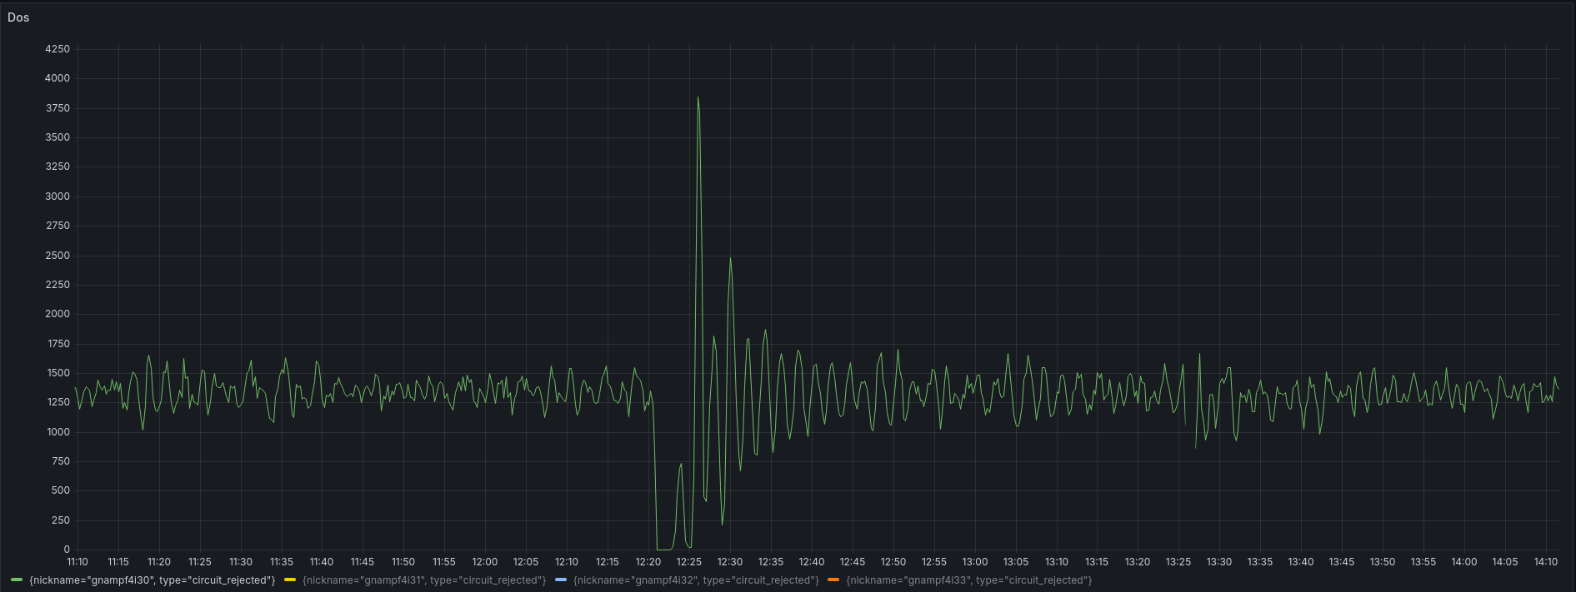The width and height of the screenshot is (1576, 592).
Task: Click the "Dos" panel title
Action: (18, 17)
